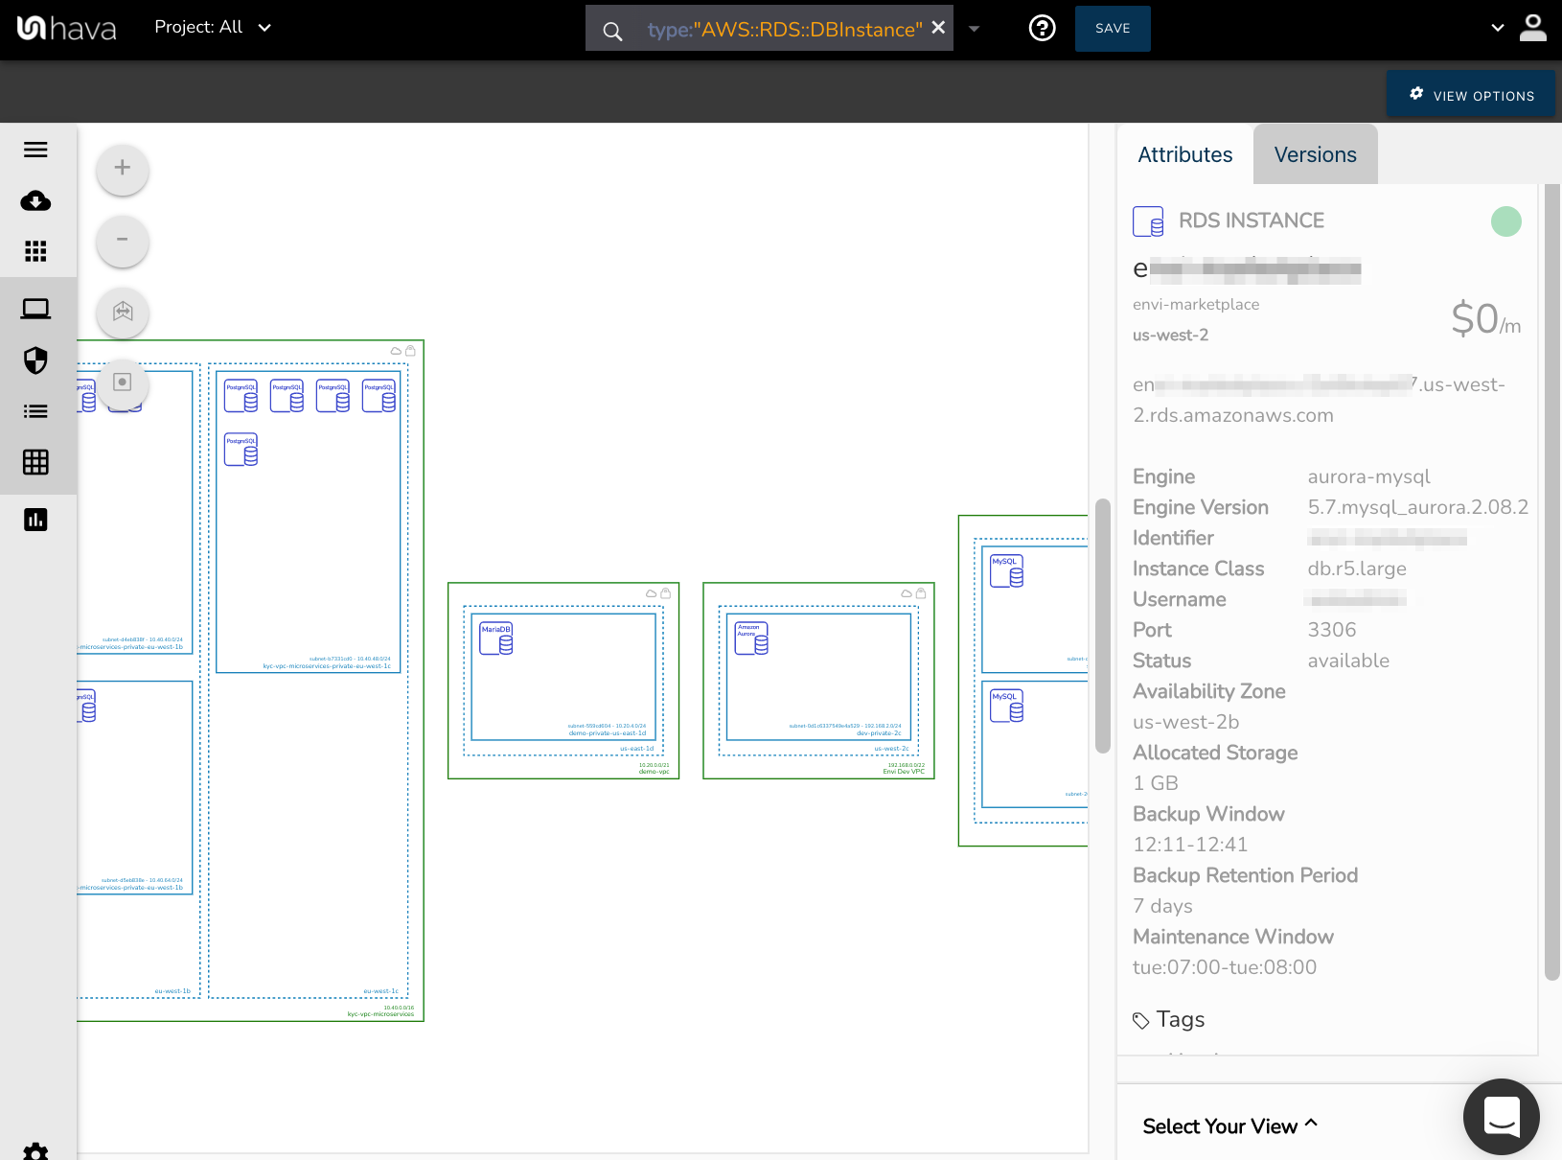
Task: Click the maintenance window tue:07:00-tue:08:00 value
Action: (x=1225, y=967)
